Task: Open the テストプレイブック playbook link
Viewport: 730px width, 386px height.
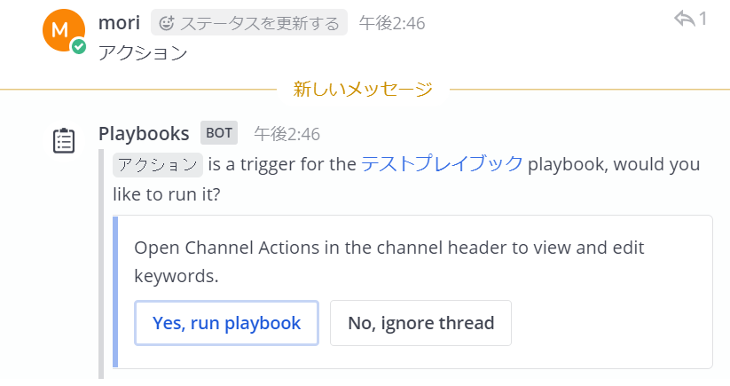Action: click(442, 164)
